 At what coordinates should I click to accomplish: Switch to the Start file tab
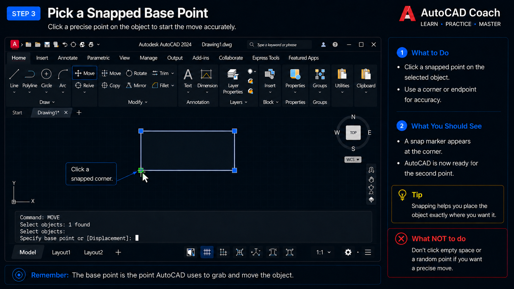[17, 113]
